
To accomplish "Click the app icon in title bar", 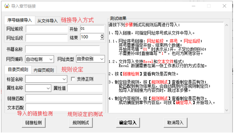I will [x=6, y=6].
